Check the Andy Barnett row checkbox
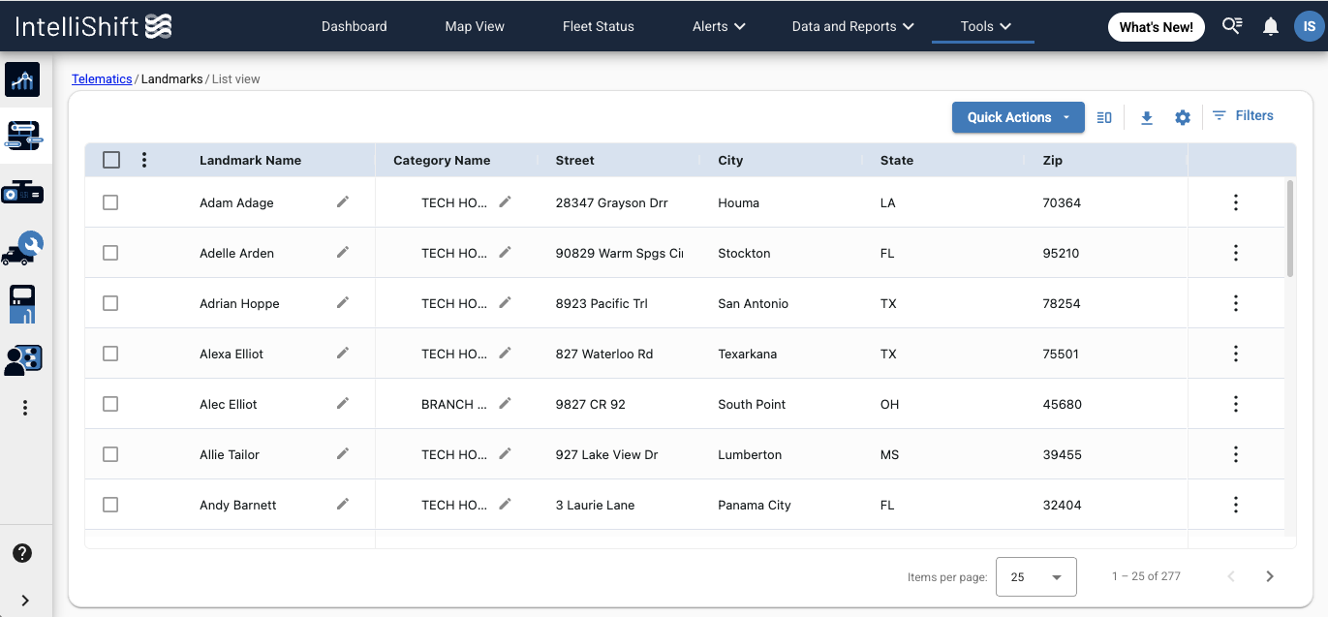 (x=110, y=505)
